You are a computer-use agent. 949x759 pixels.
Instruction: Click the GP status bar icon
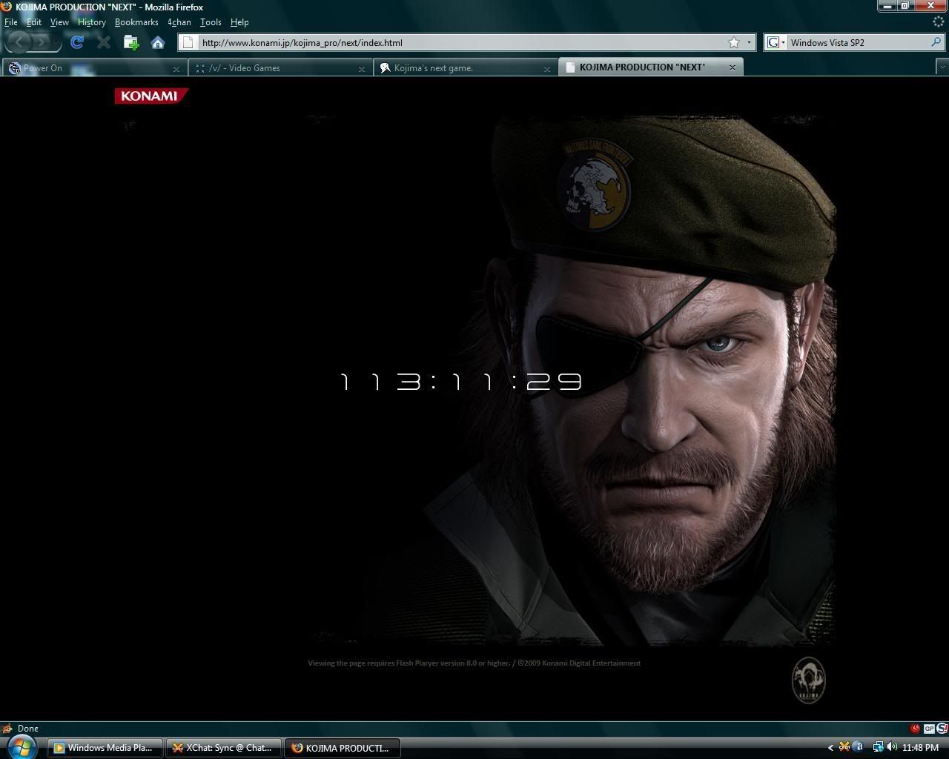coord(929,729)
